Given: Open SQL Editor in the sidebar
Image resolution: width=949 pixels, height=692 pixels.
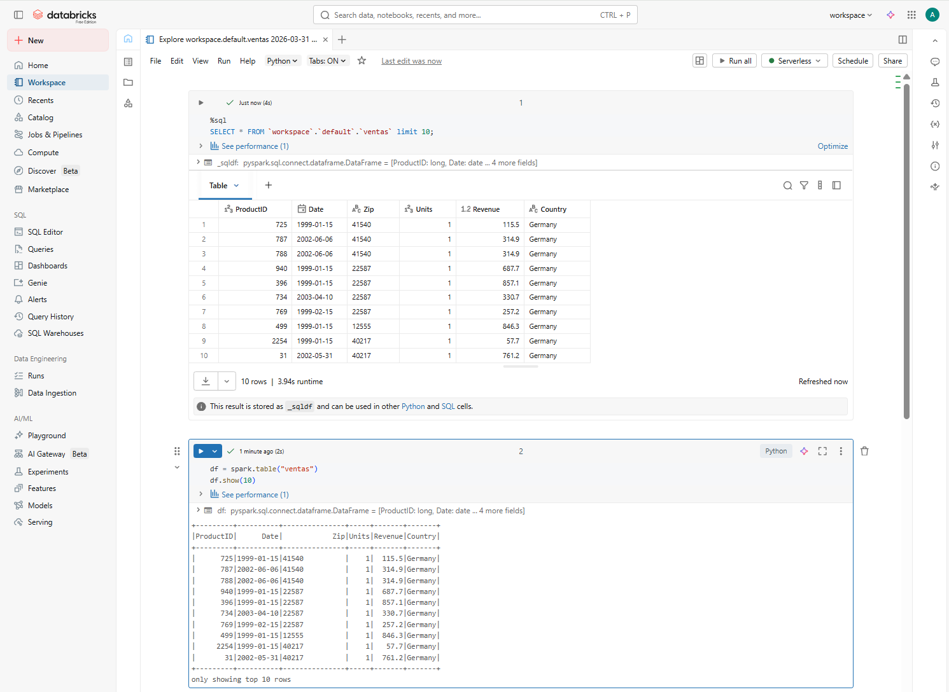Looking at the screenshot, I should [58, 232].
